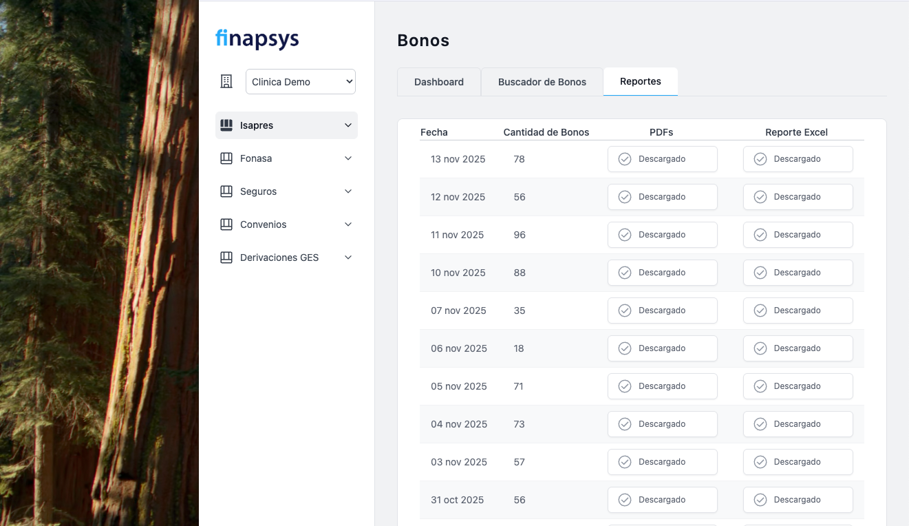909x526 pixels.
Task: Download PDFs for 11 nov 2025
Action: [662, 235]
